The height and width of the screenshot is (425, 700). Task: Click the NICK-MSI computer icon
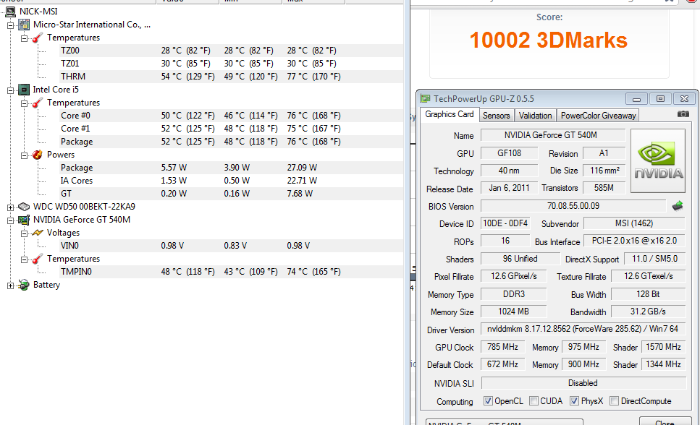[x=11, y=12]
